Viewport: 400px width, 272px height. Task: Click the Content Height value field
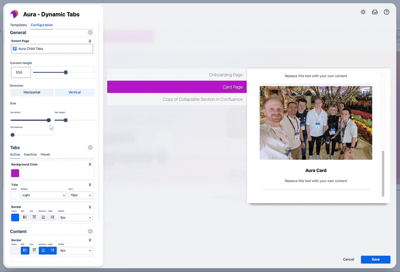point(21,72)
